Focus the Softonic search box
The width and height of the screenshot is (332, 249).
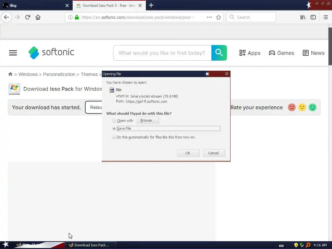[162, 53]
